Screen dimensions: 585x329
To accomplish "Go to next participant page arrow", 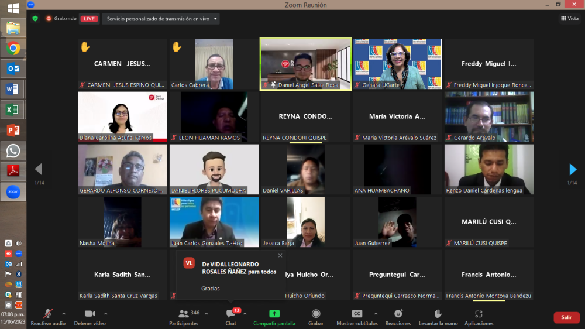I will pos(573,170).
